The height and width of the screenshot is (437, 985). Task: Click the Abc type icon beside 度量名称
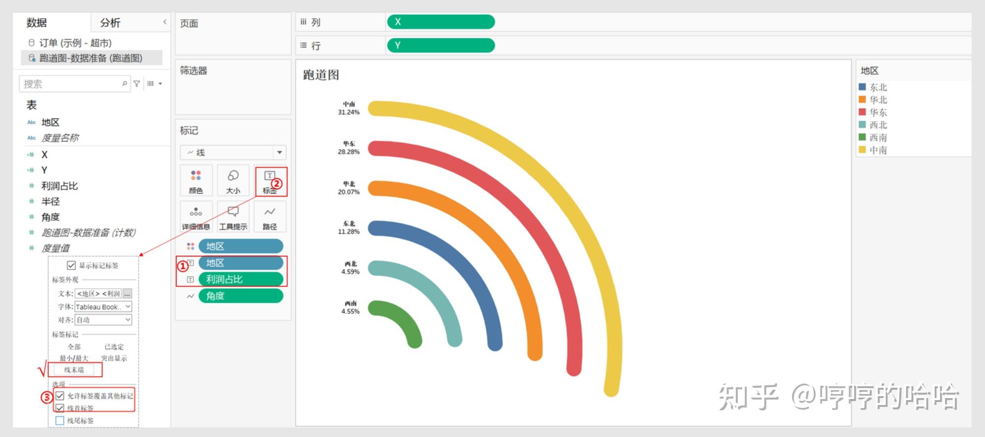click(32, 138)
